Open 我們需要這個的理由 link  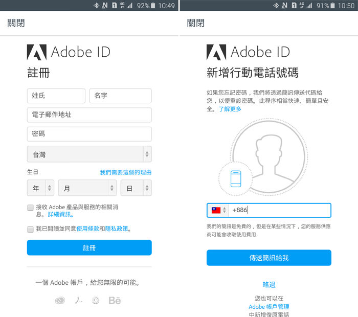pyautogui.click(x=126, y=172)
